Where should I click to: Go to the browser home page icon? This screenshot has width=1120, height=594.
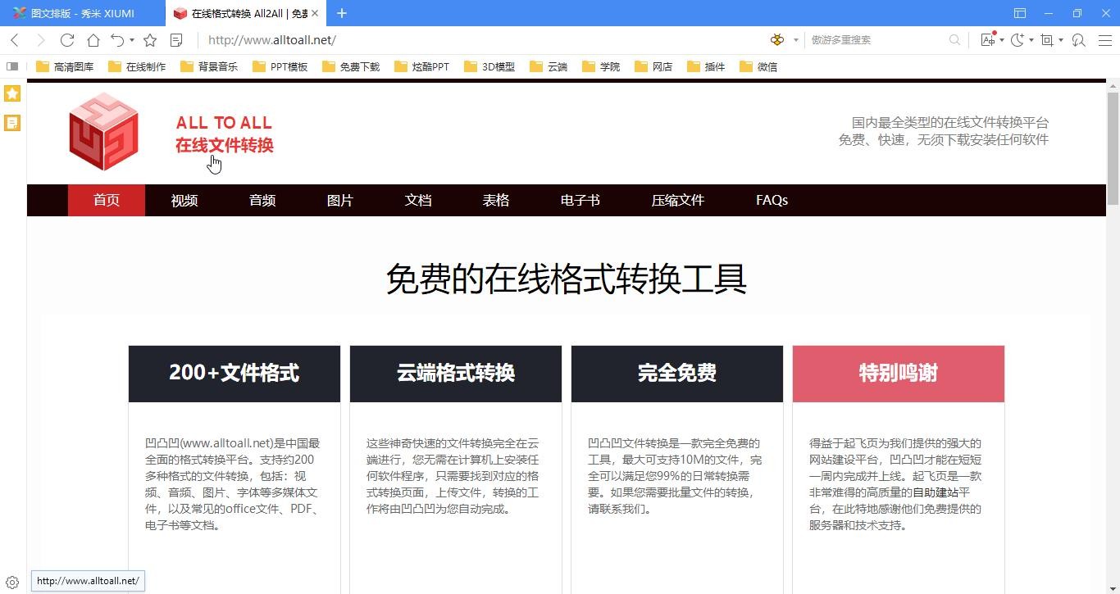[93, 40]
